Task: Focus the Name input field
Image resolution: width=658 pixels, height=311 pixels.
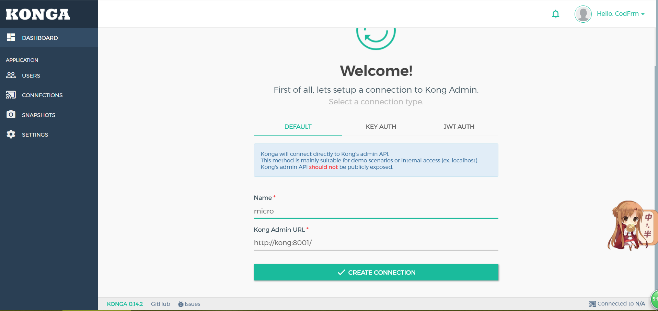Action: (x=376, y=211)
